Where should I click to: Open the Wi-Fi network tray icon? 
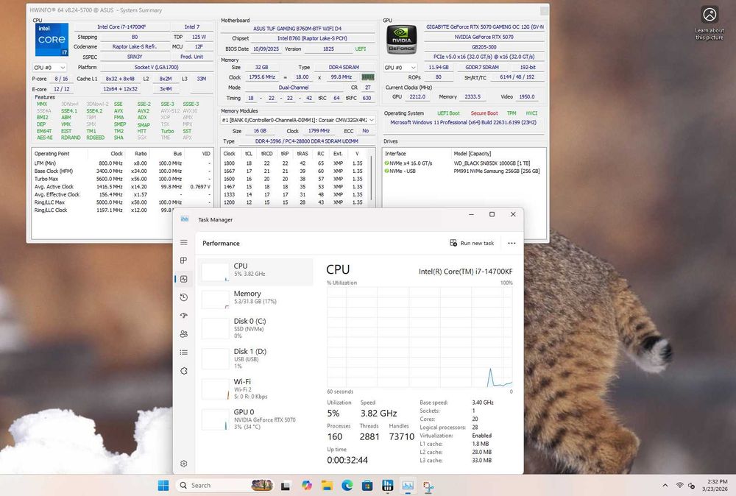(679, 485)
